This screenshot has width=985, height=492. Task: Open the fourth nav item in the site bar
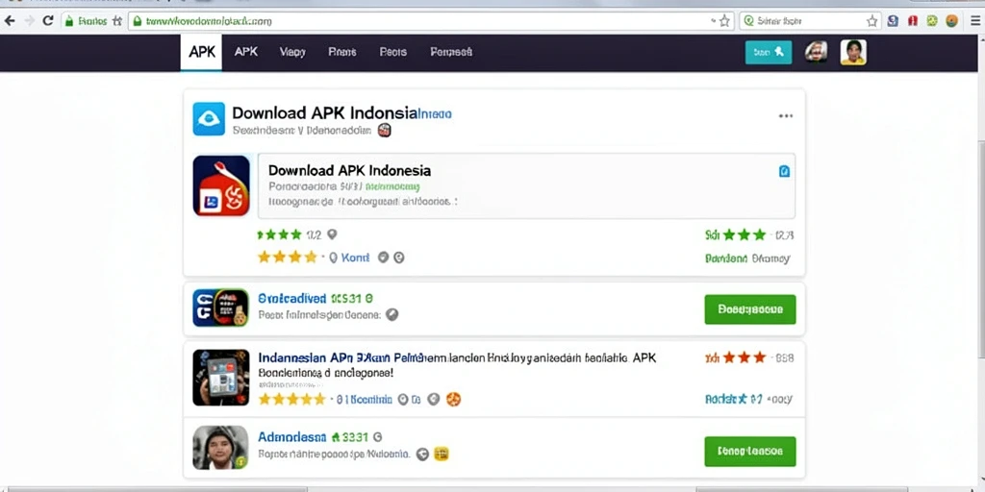coord(342,52)
